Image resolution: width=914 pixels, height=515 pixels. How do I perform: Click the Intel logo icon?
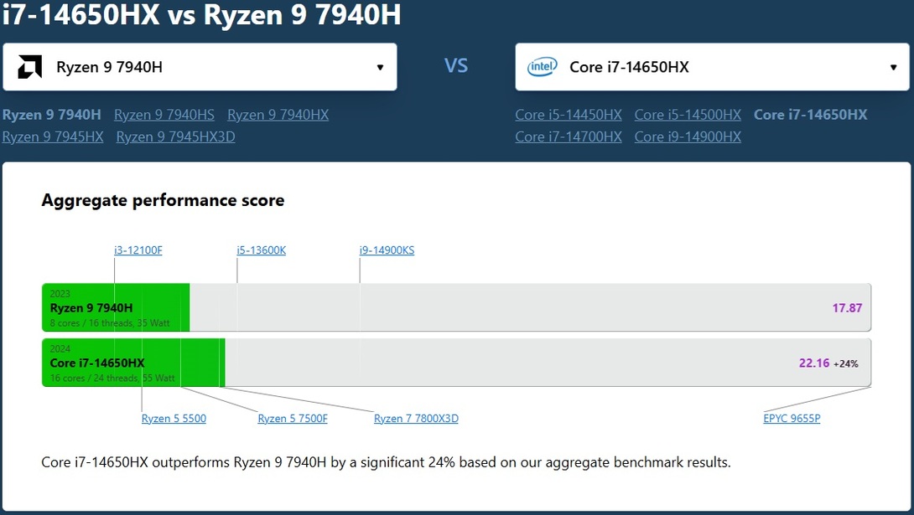(542, 67)
